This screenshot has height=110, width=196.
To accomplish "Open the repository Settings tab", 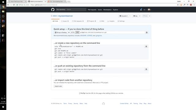I will click(x=121, y=21).
